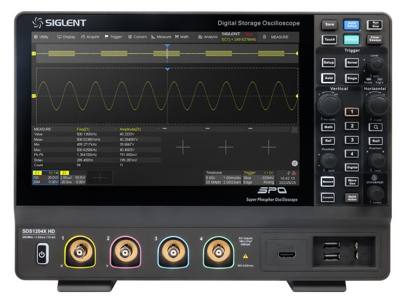
Task: Select the trigger position marker above the waveform
Action: click(x=168, y=69)
